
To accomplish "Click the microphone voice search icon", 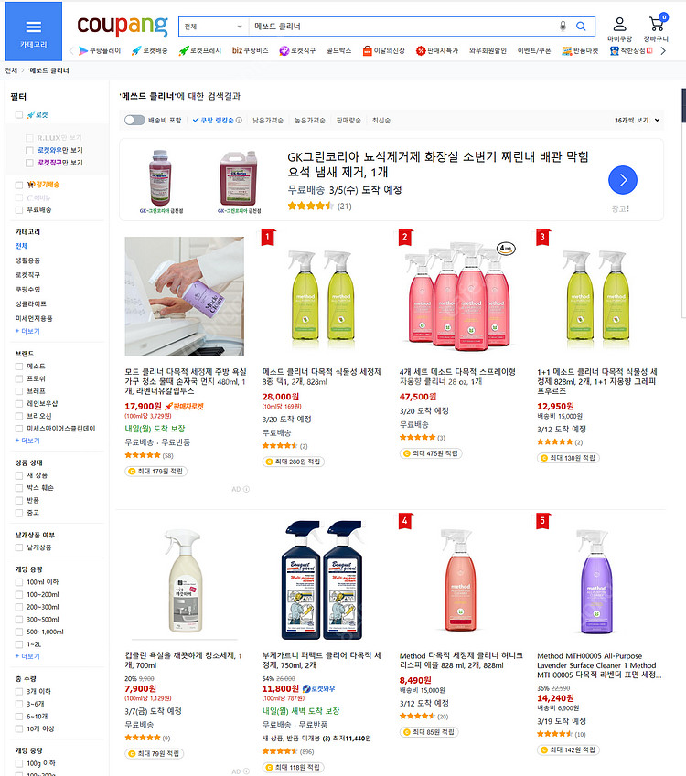I will (x=563, y=27).
